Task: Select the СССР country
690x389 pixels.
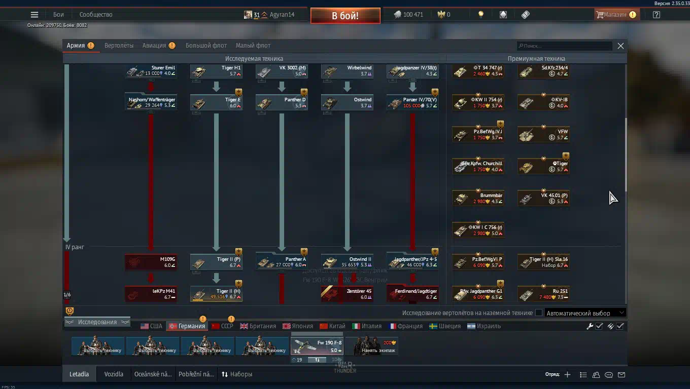Action: click(x=222, y=326)
